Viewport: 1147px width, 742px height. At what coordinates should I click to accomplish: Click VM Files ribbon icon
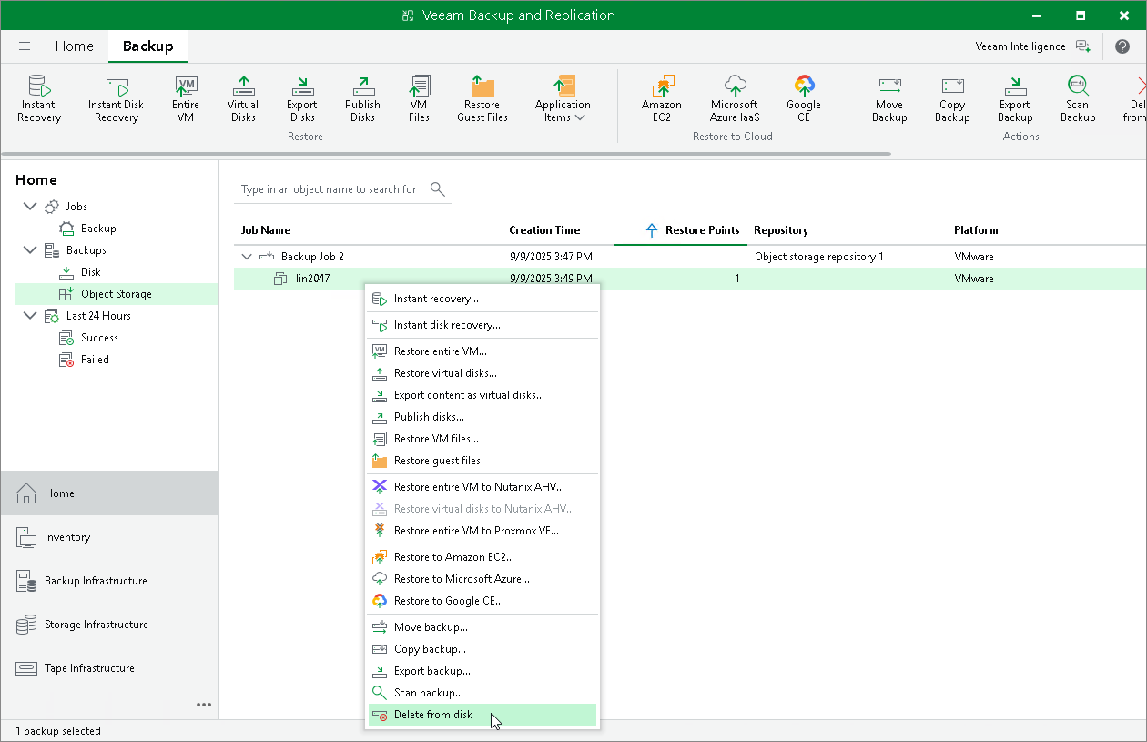point(419,98)
